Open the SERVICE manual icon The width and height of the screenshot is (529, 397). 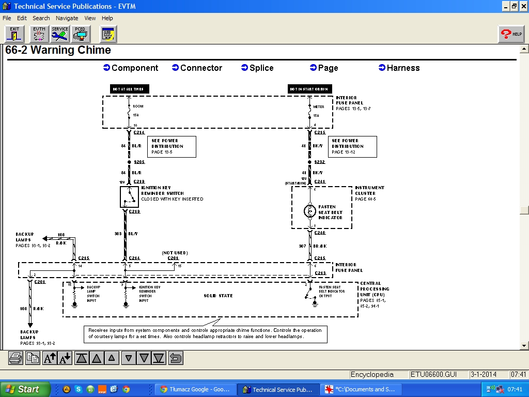(x=60, y=34)
